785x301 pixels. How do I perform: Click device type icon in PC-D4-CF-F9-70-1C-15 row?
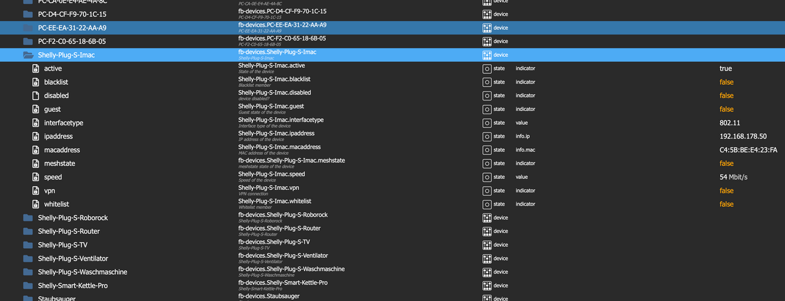(x=486, y=14)
